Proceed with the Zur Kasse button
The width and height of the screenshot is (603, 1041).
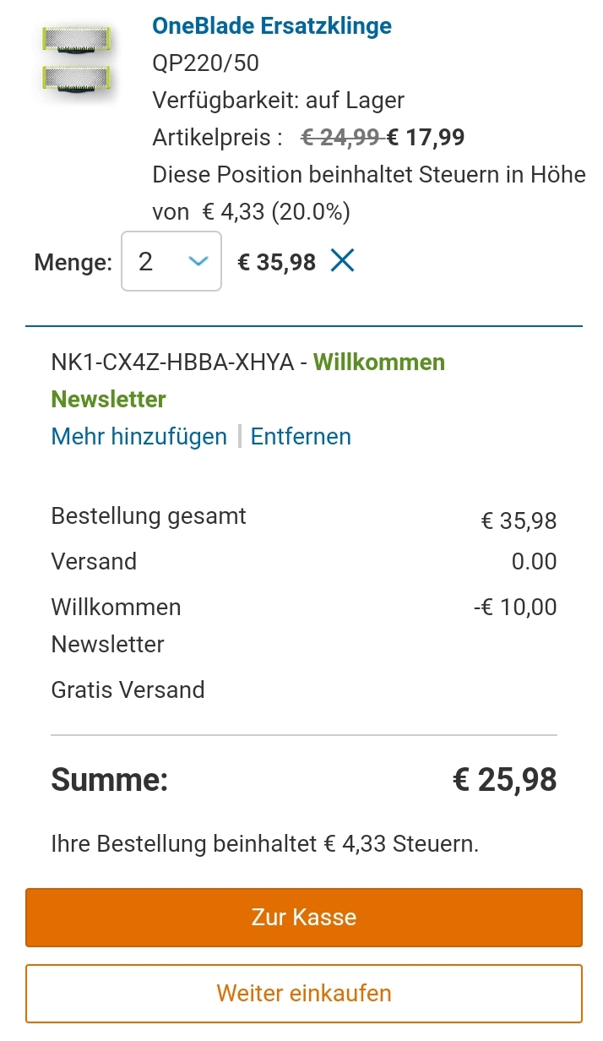click(304, 918)
